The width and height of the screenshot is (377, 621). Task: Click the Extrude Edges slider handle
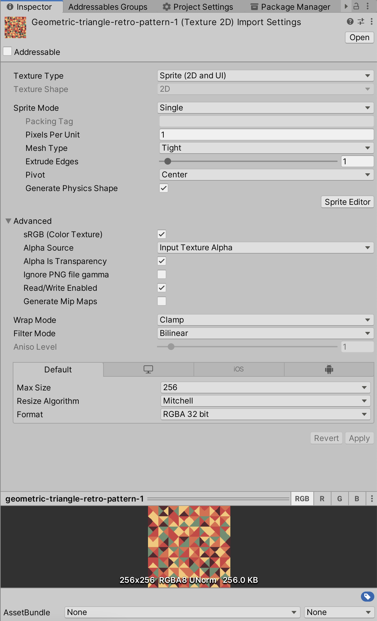click(x=168, y=161)
